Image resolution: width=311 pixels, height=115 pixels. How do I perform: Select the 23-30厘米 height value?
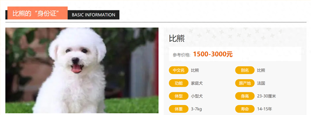click(266, 96)
